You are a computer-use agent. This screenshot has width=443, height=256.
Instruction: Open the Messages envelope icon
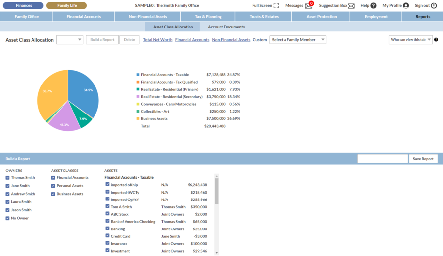(x=309, y=6)
